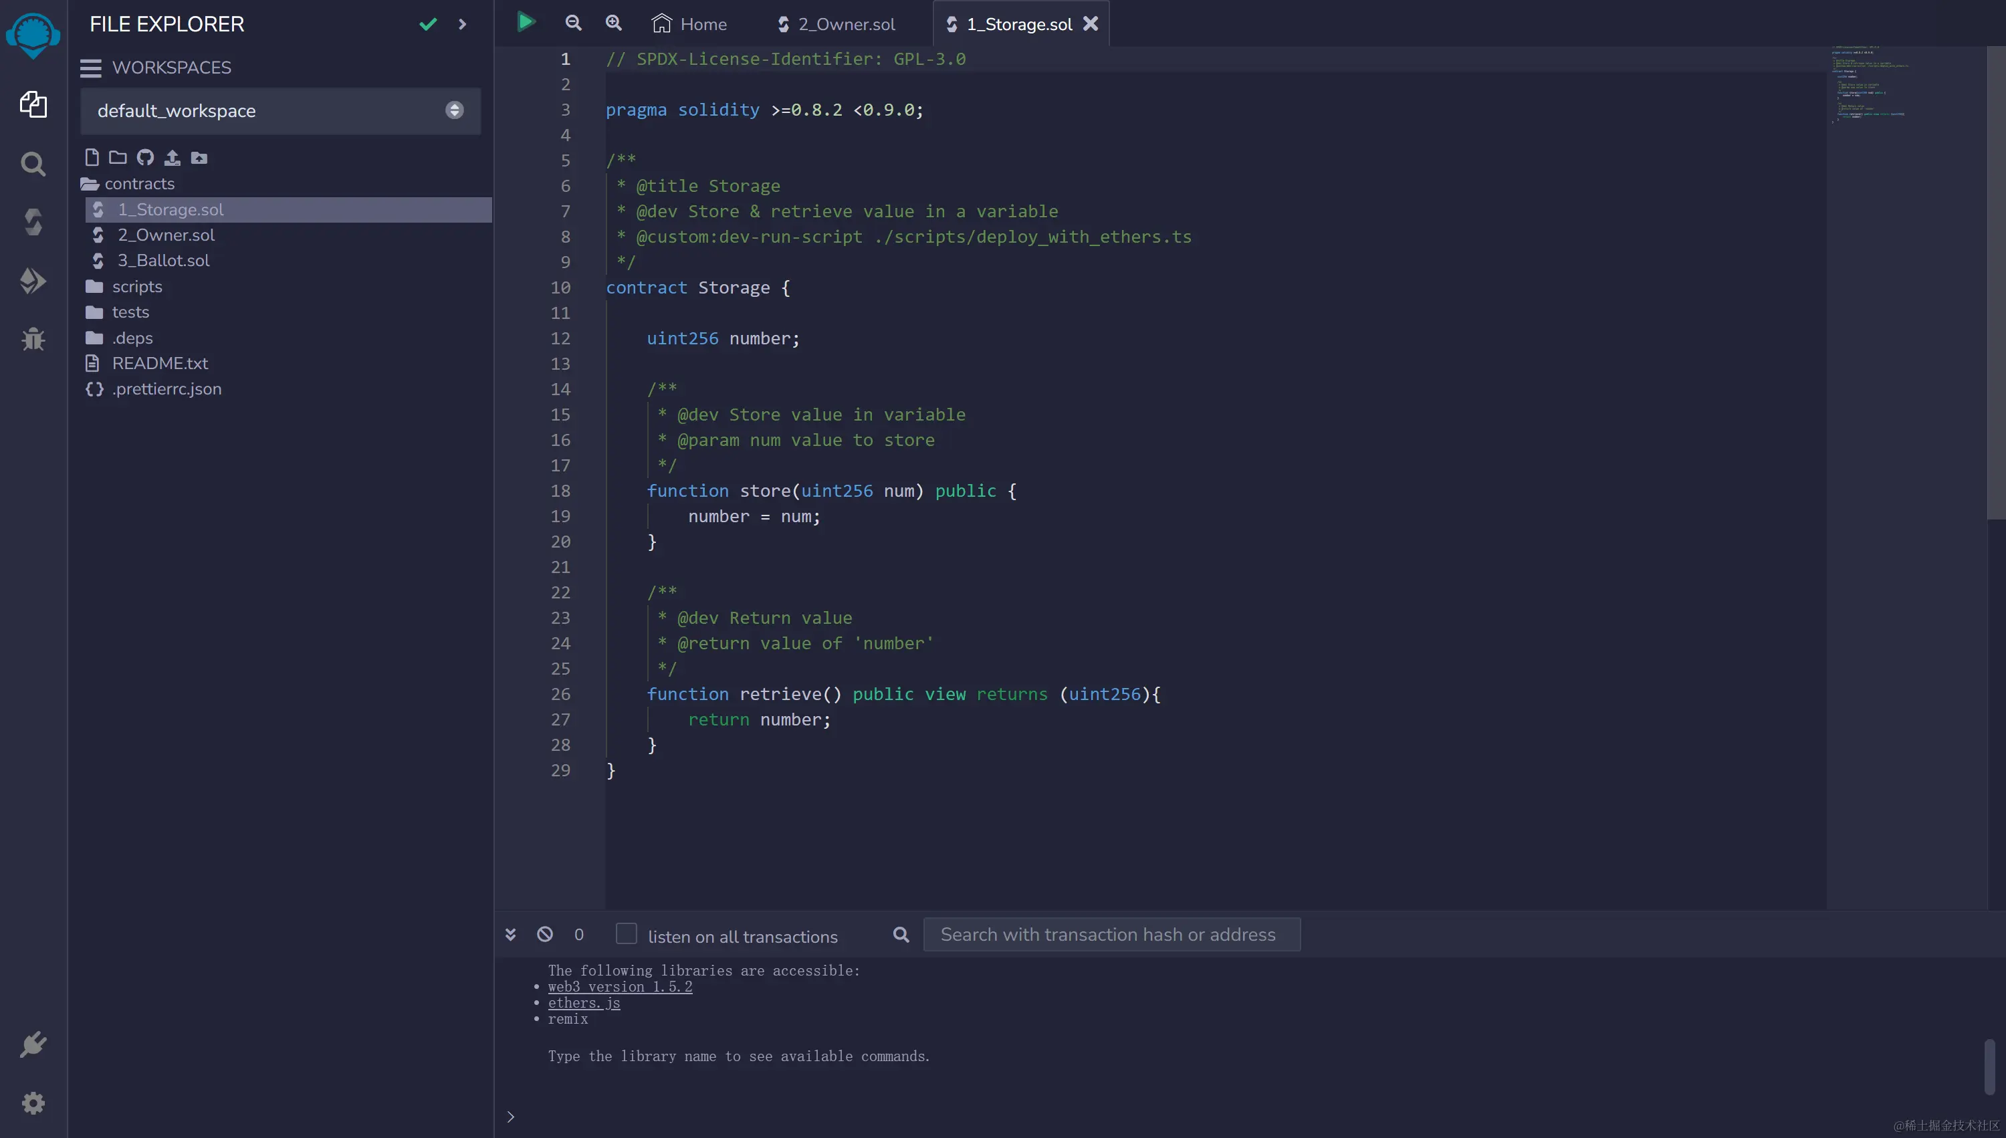This screenshot has height=1138, width=2006.
Task: Click 'uint256 number;' declaration
Action: [723, 338]
